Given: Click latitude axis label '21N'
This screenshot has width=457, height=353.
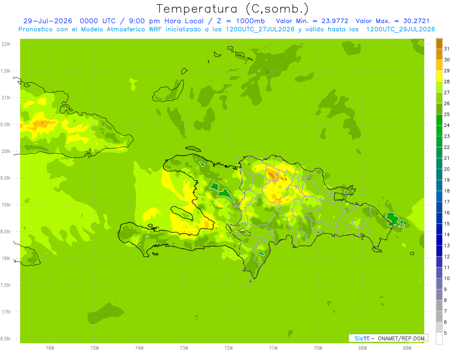Looking at the screenshot, I should pos(6,97).
